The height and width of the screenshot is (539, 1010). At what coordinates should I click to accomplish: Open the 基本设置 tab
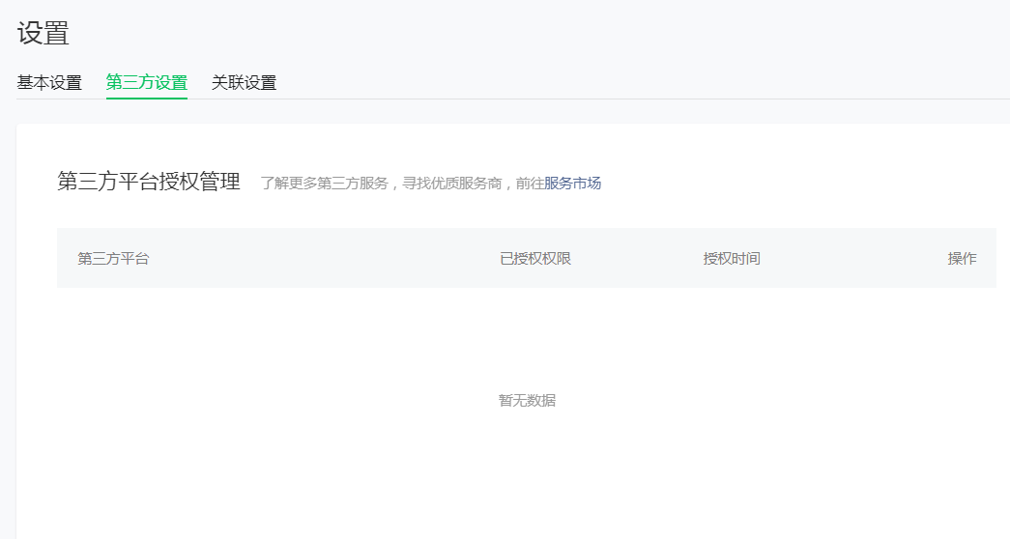click(49, 82)
